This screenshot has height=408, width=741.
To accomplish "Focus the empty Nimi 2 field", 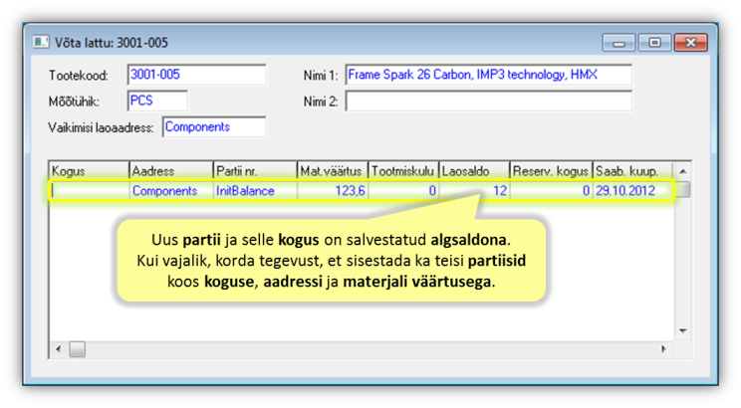I will (x=489, y=102).
